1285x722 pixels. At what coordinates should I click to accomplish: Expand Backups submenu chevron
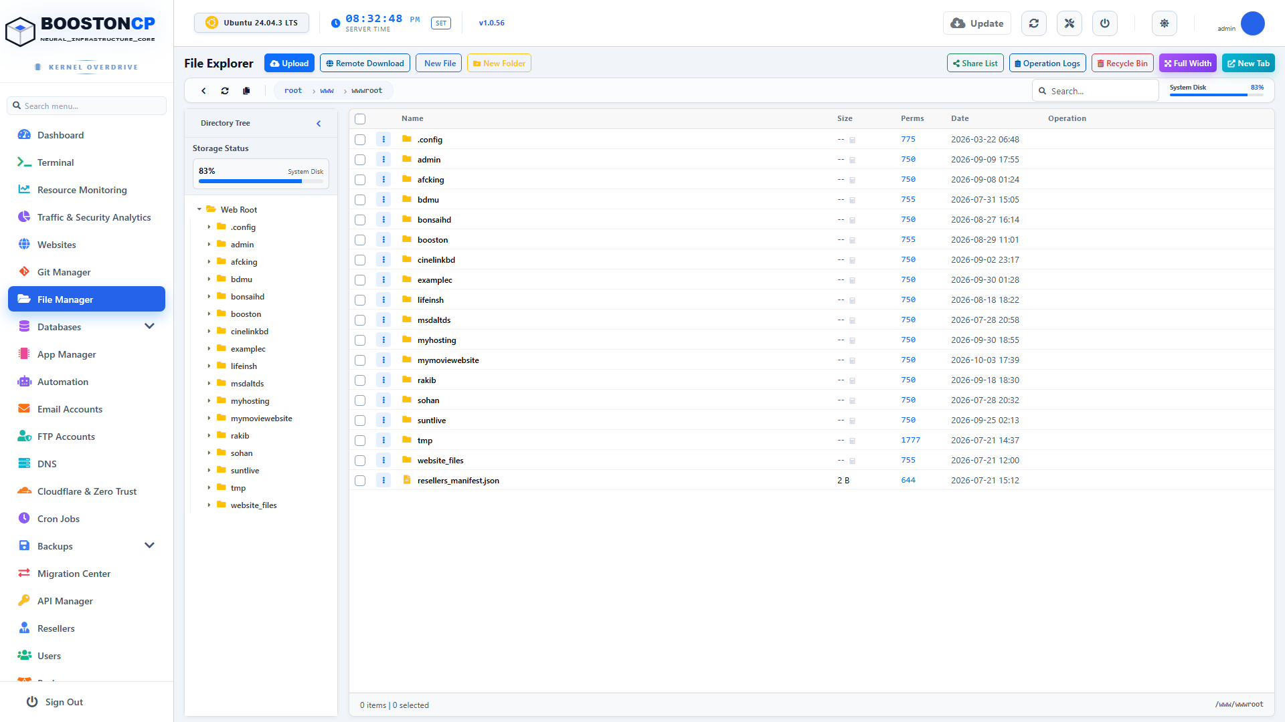coord(149,546)
